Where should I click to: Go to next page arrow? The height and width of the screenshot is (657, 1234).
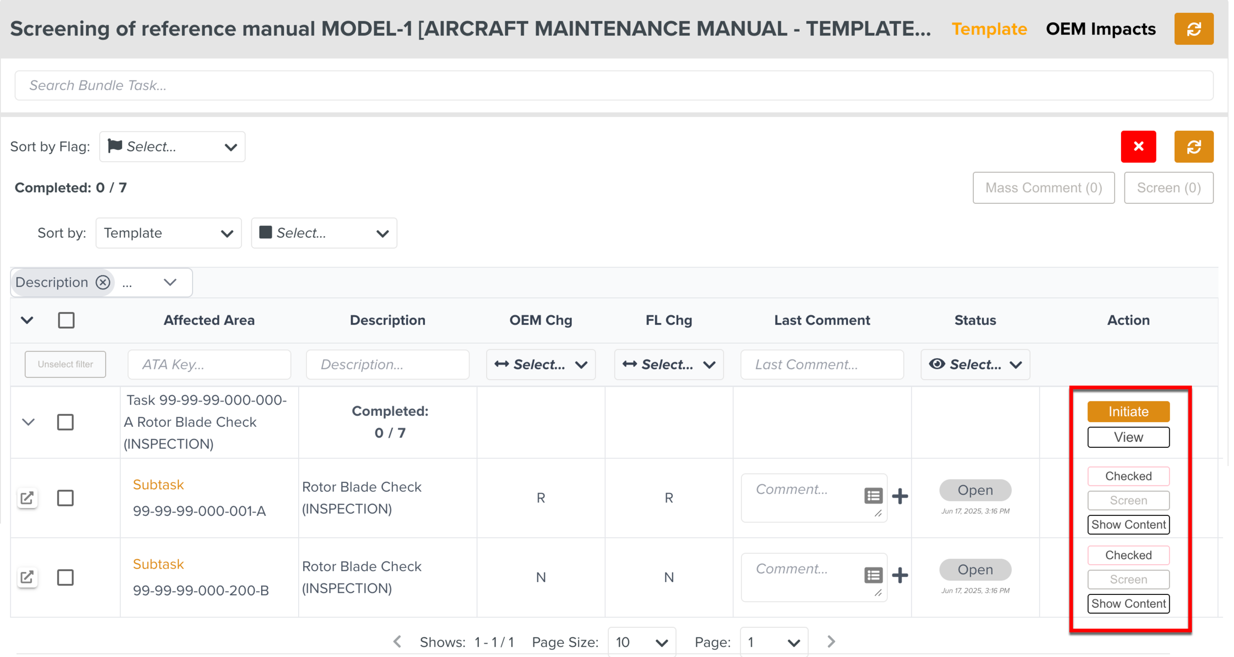831,642
